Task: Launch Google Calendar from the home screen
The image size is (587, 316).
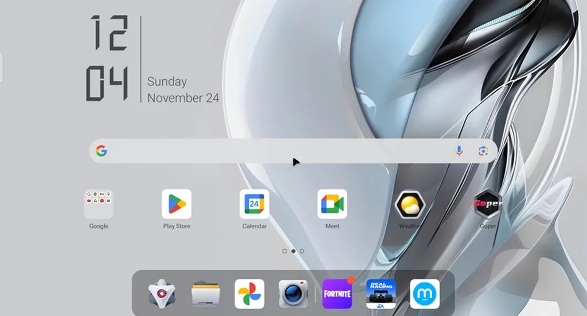Action: coord(255,204)
